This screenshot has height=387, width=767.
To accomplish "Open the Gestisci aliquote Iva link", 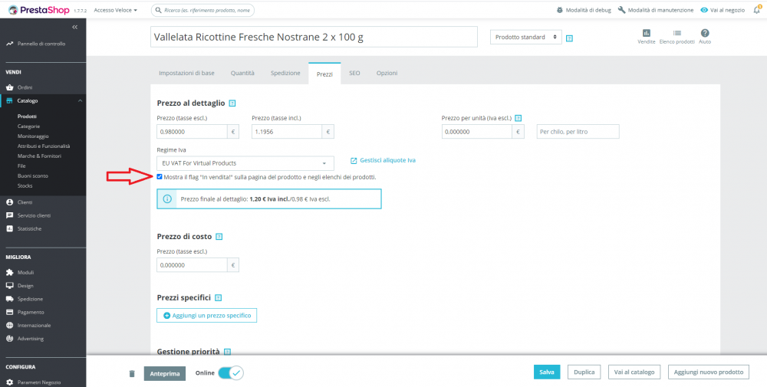I will click(x=383, y=160).
